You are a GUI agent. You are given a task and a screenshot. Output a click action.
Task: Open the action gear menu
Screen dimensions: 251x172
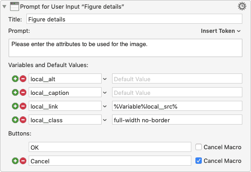[x=242, y=6]
